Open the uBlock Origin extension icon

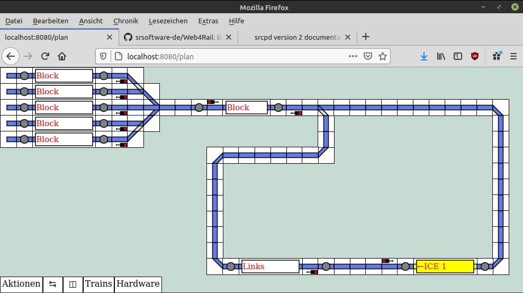475,56
